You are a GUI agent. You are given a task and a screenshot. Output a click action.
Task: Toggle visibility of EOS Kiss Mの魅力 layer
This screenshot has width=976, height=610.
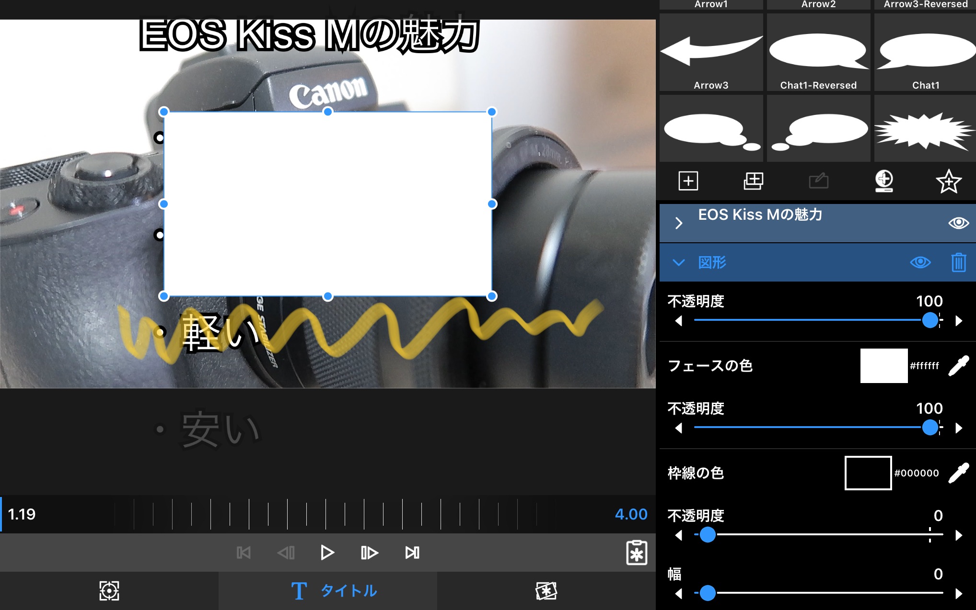pos(959,223)
